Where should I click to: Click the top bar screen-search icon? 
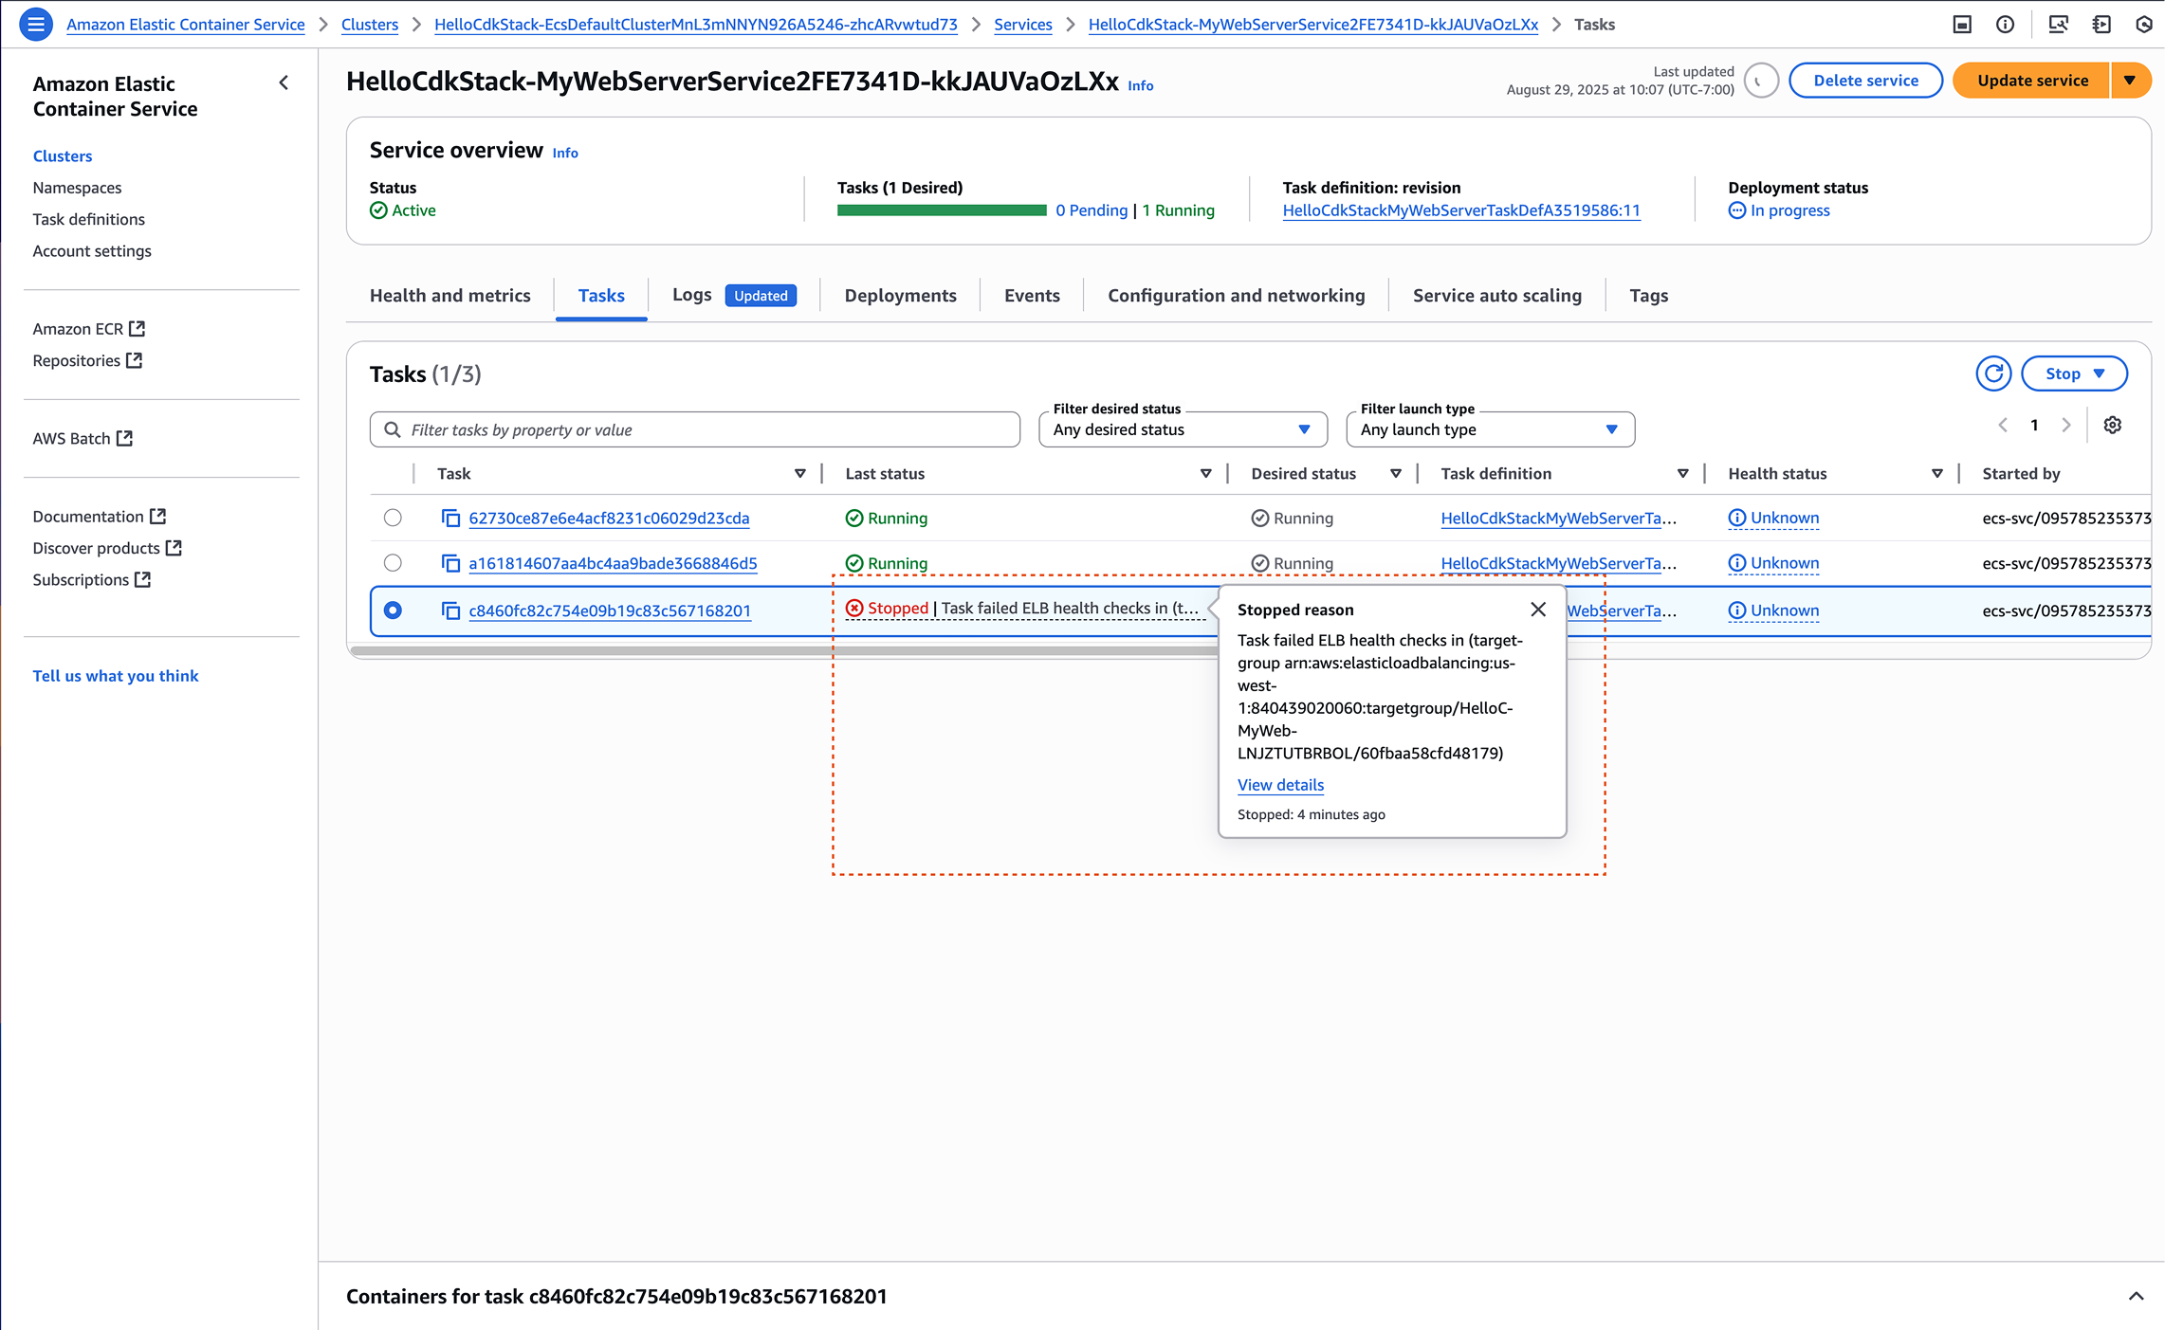click(x=2058, y=25)
